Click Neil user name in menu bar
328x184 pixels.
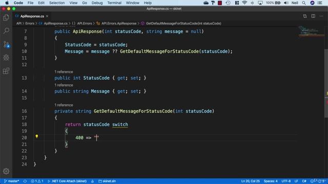tap(295, 3)
